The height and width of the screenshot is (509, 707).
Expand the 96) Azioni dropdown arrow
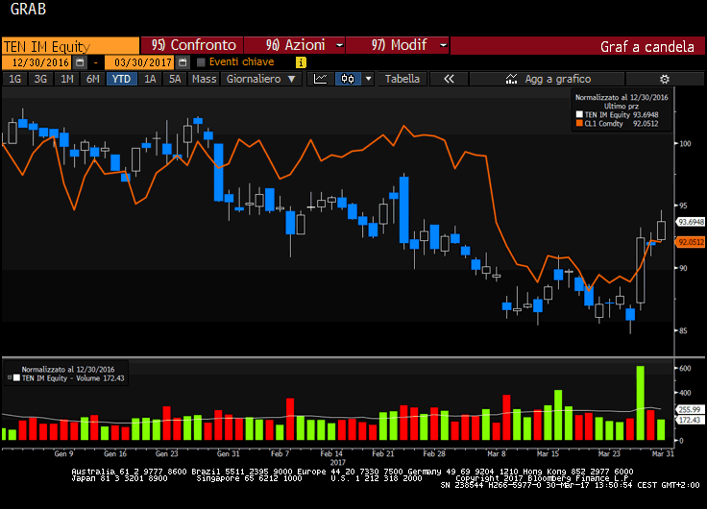[339, 45]
